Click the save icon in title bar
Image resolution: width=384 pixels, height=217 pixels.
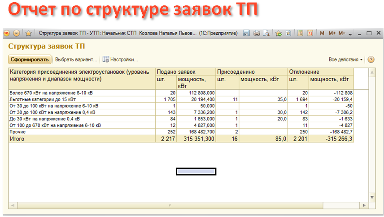pyautogui.click(x=246, y=33)
